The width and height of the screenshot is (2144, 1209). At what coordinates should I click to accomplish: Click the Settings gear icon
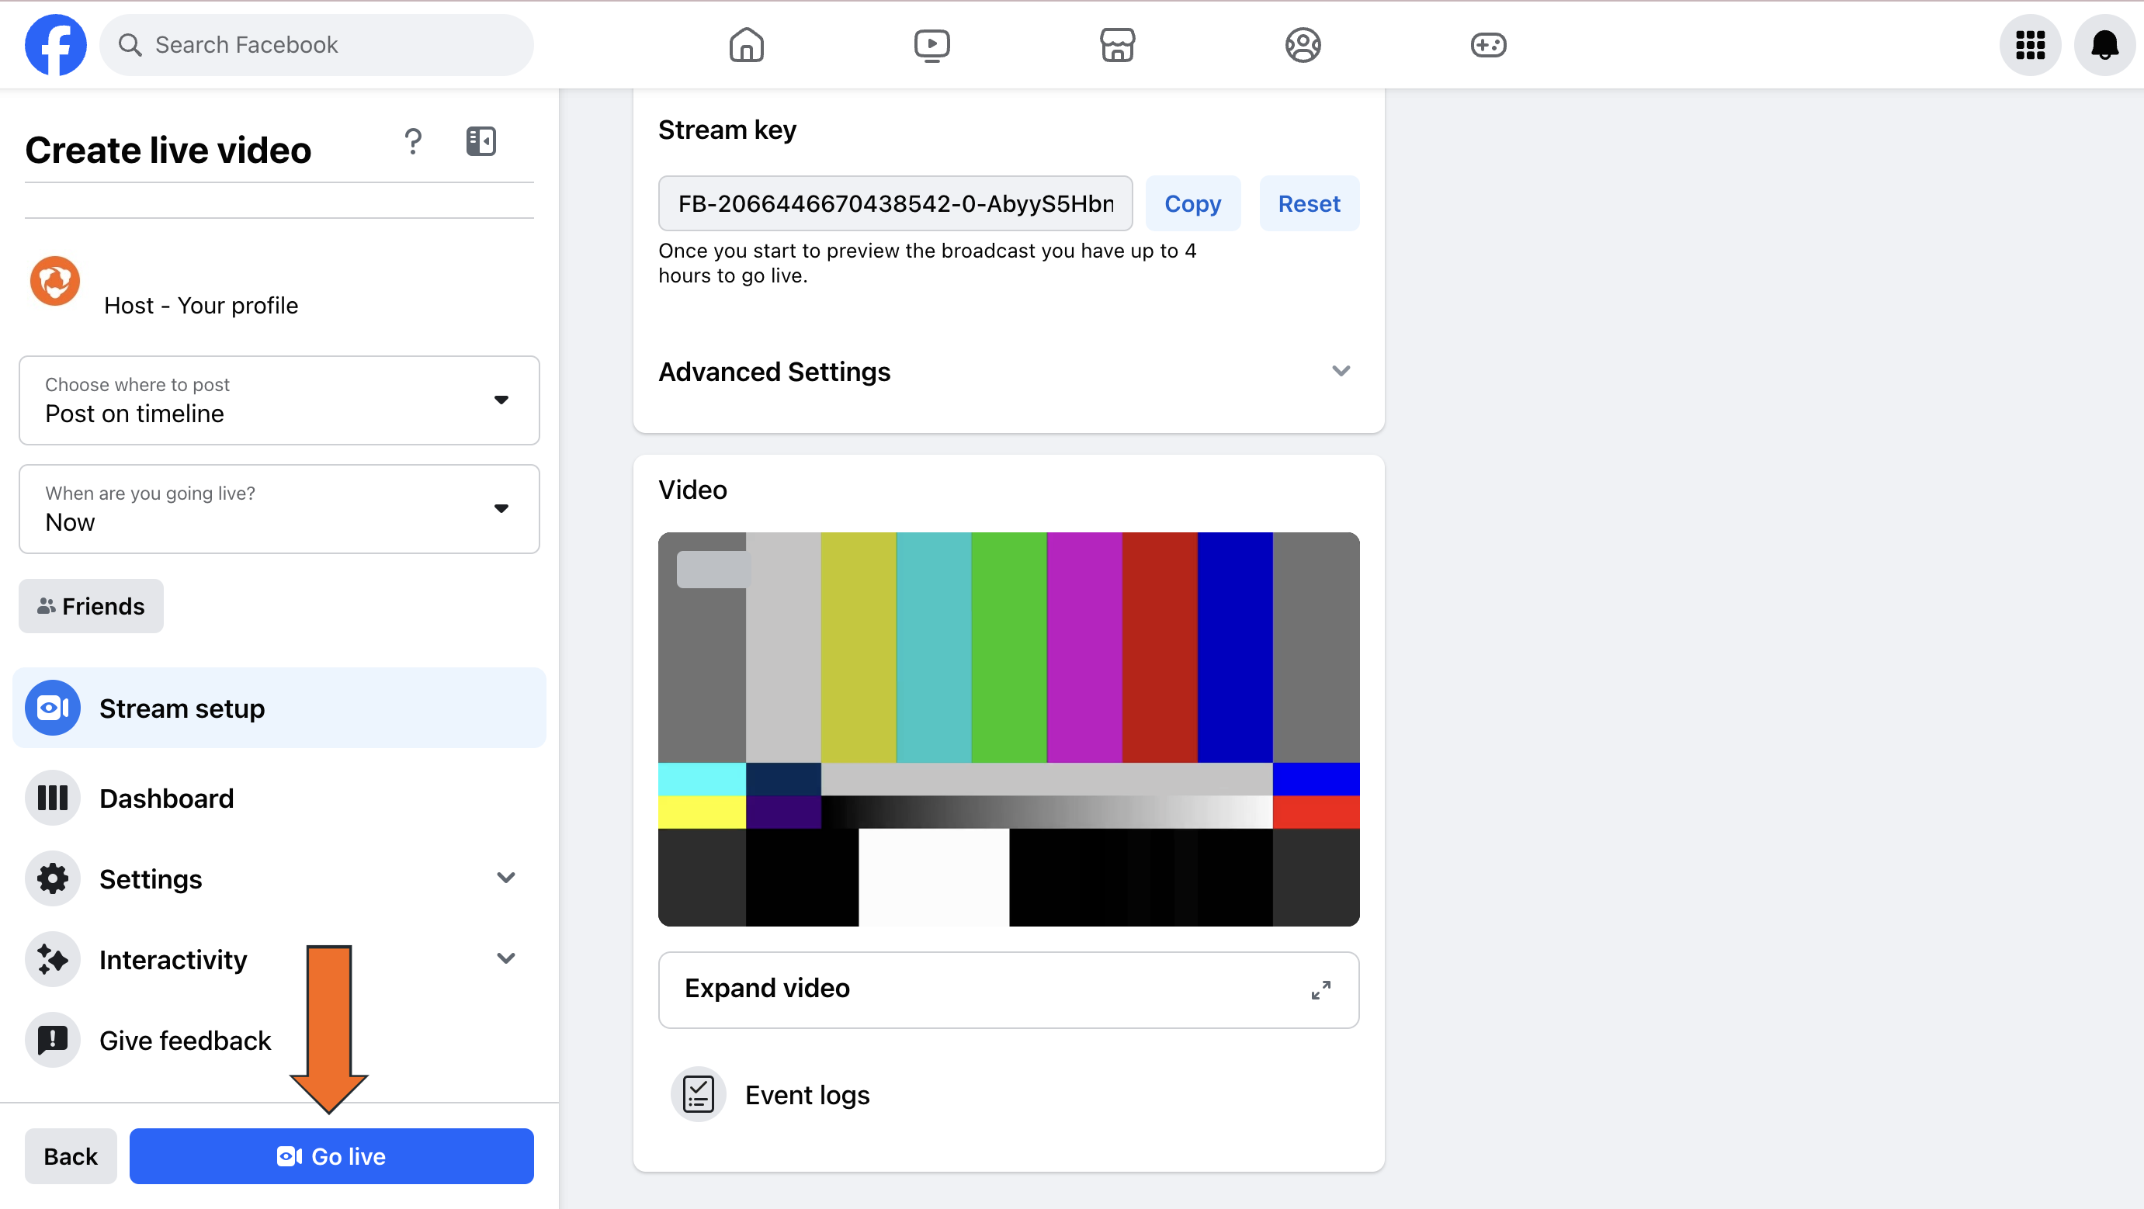pos(53,878)
